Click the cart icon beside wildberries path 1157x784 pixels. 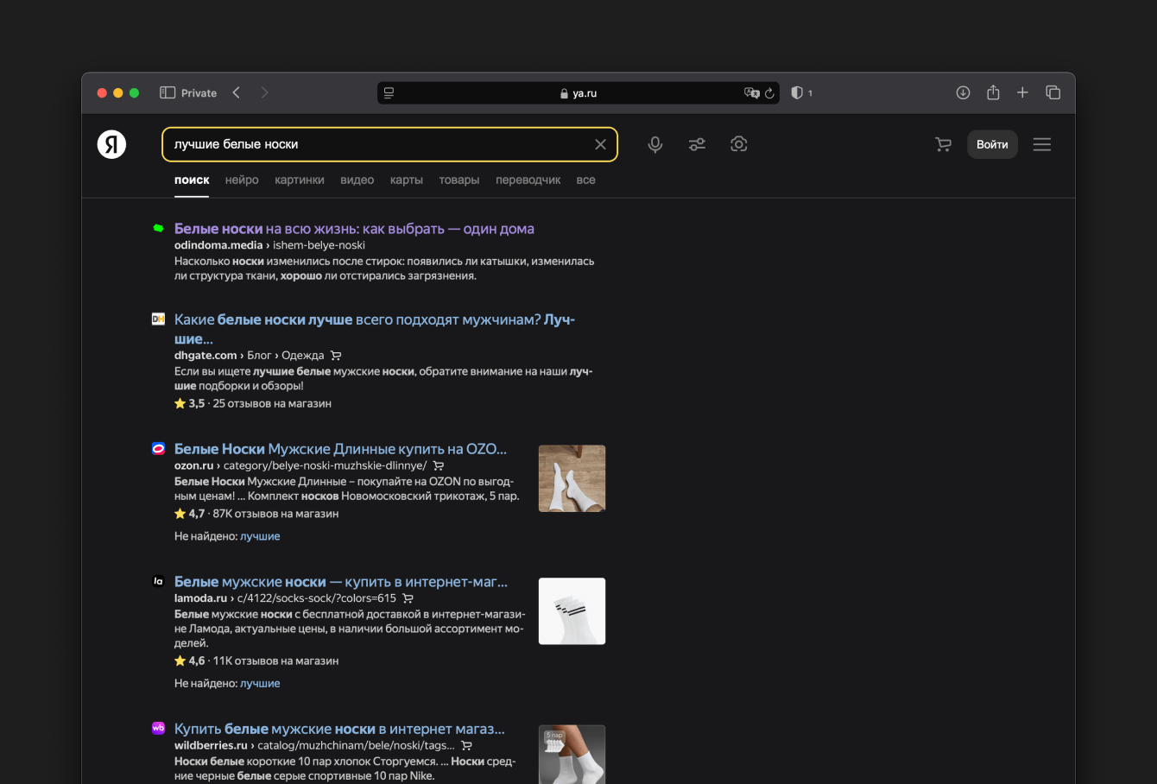click(466, 745)
